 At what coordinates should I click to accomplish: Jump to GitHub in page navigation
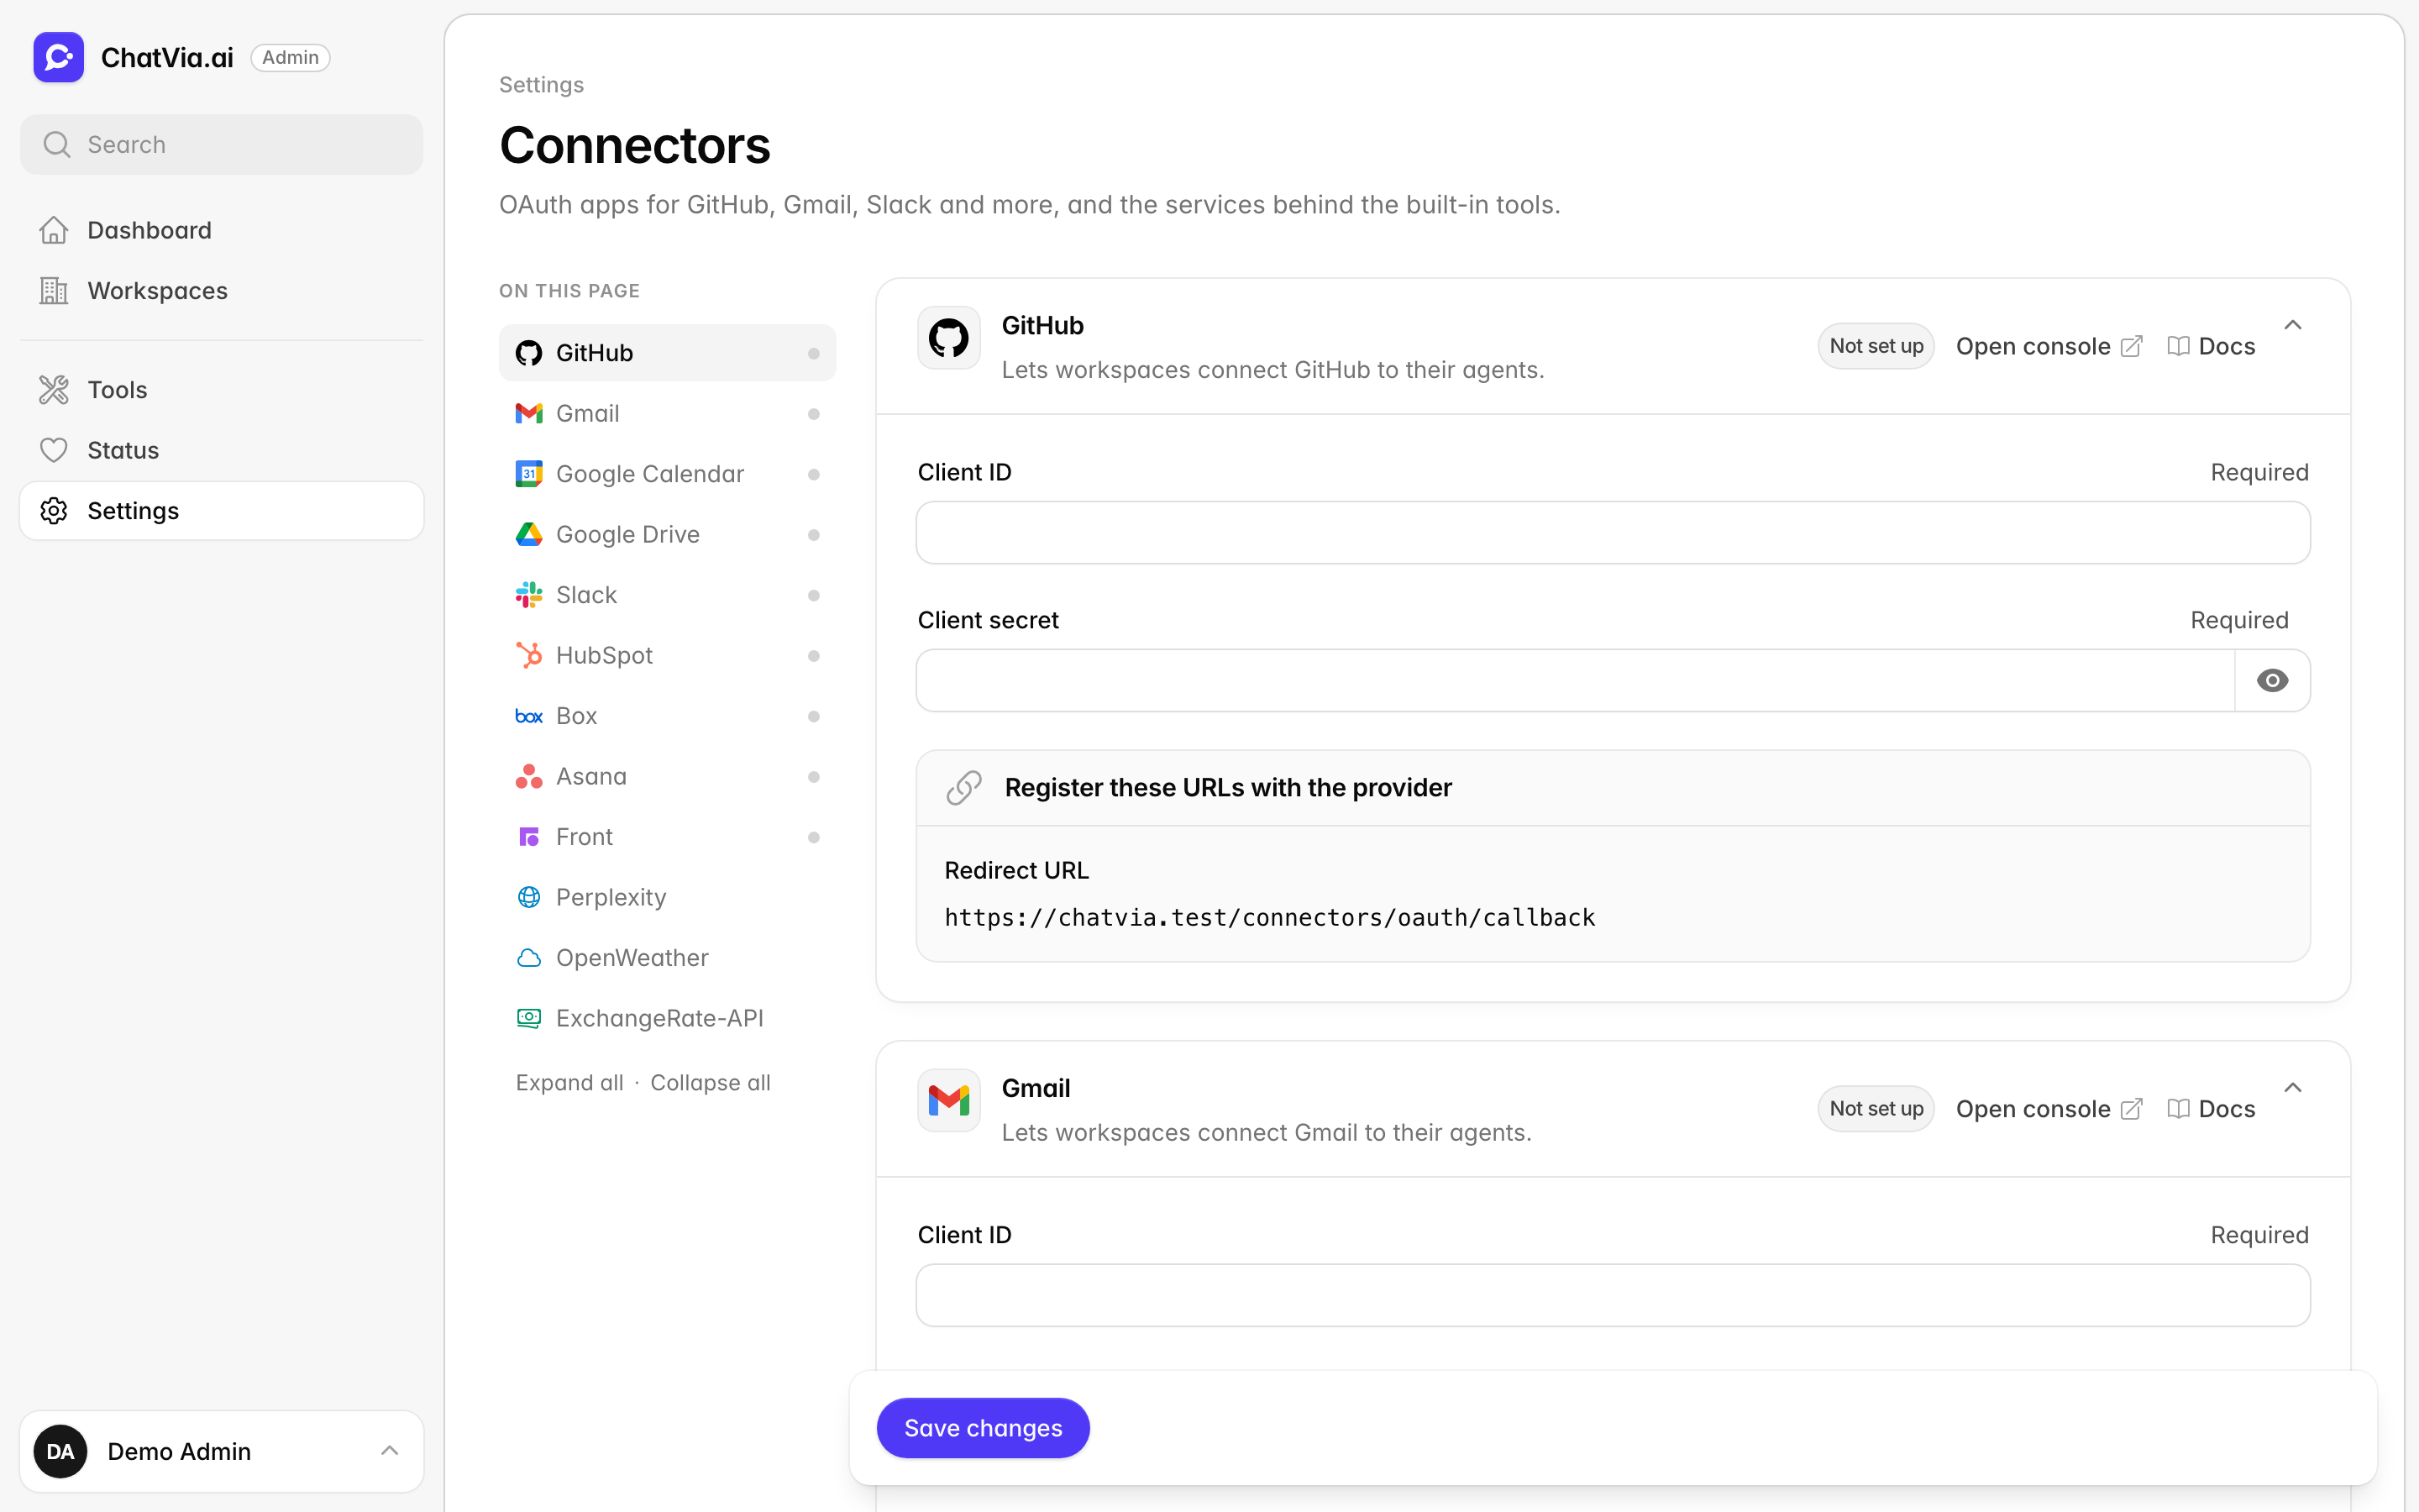click(667, 353)
